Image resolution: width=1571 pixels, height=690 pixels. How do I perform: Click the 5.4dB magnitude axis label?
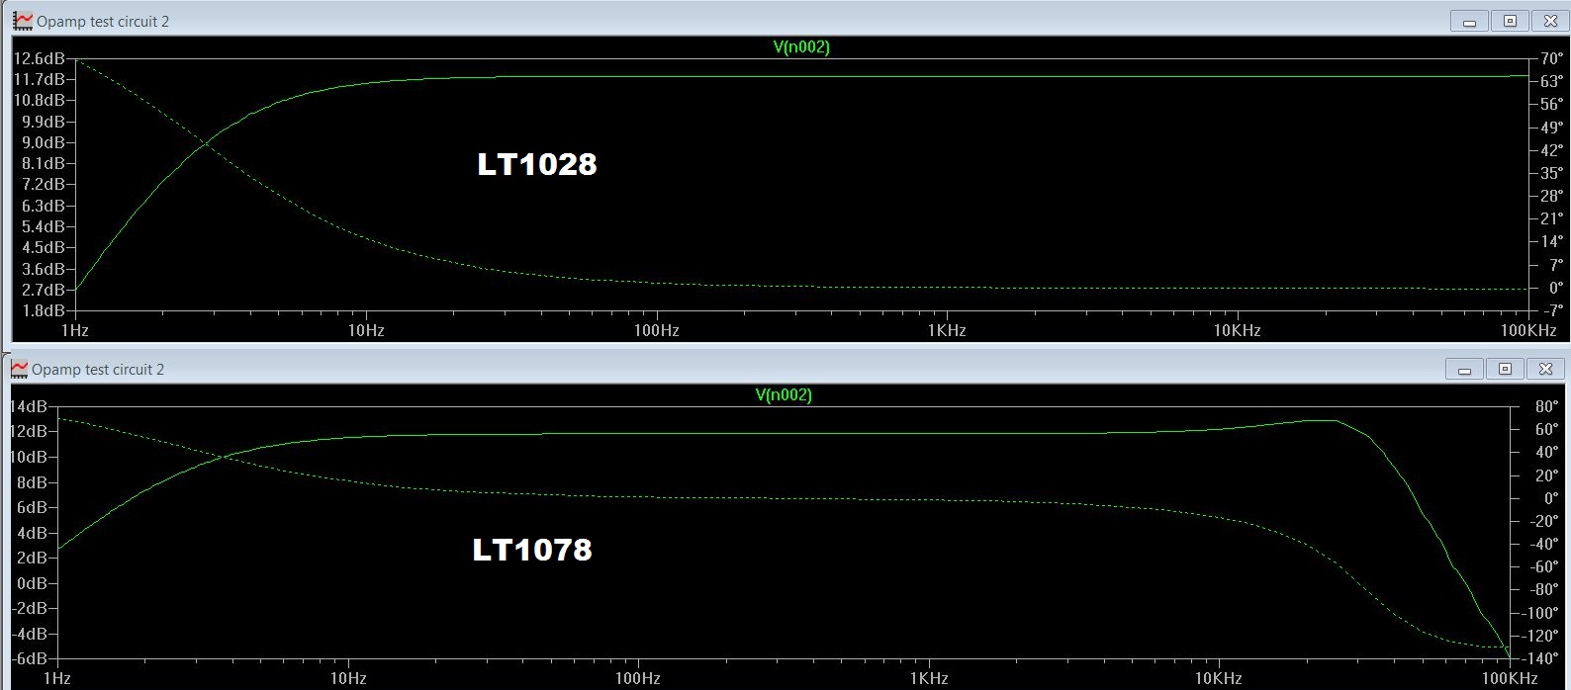tap(44, 226)
